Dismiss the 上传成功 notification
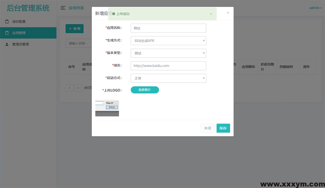This screenshot has width=325, height=188. pyautogui.click(x=211, y=14)
